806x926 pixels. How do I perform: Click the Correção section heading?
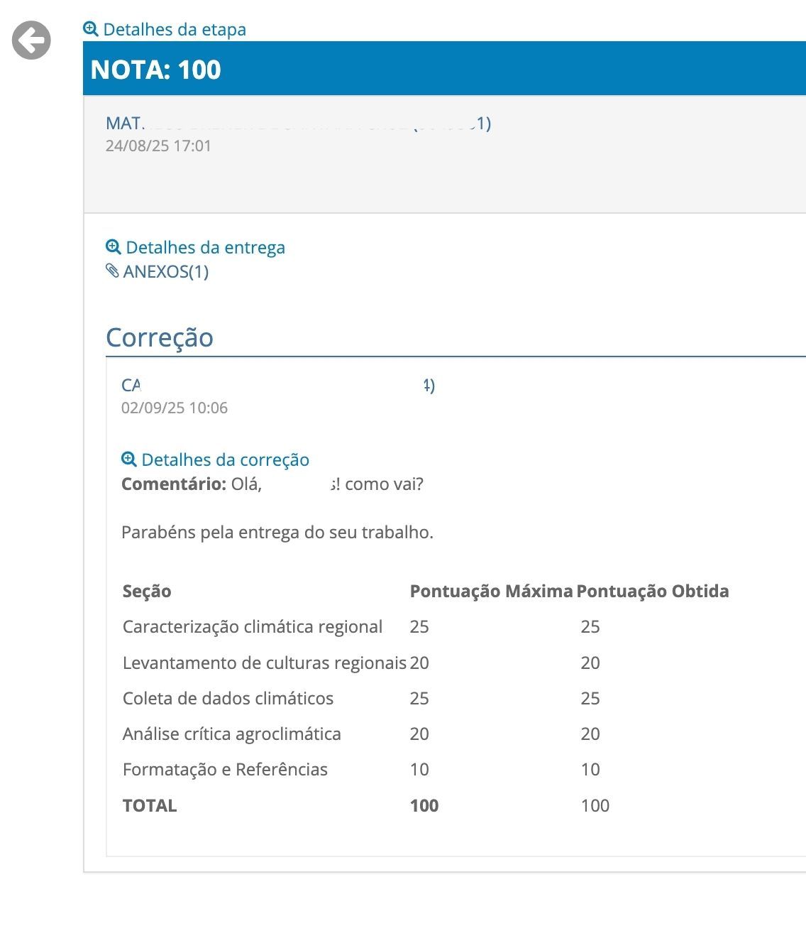(x=160, y=337)
